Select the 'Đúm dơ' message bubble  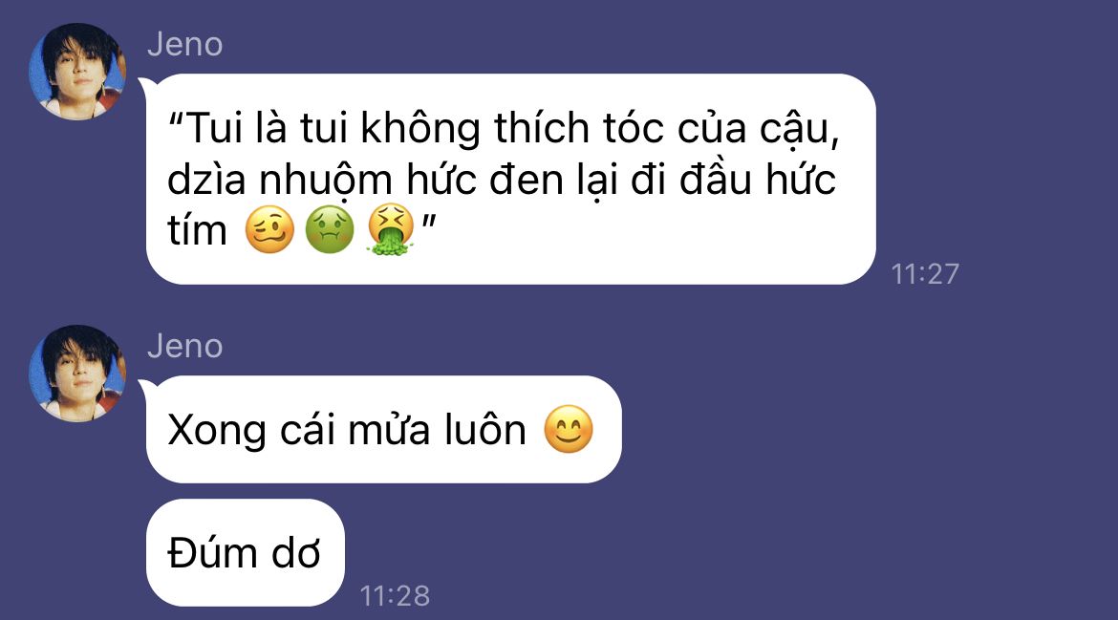pos(246,552)
